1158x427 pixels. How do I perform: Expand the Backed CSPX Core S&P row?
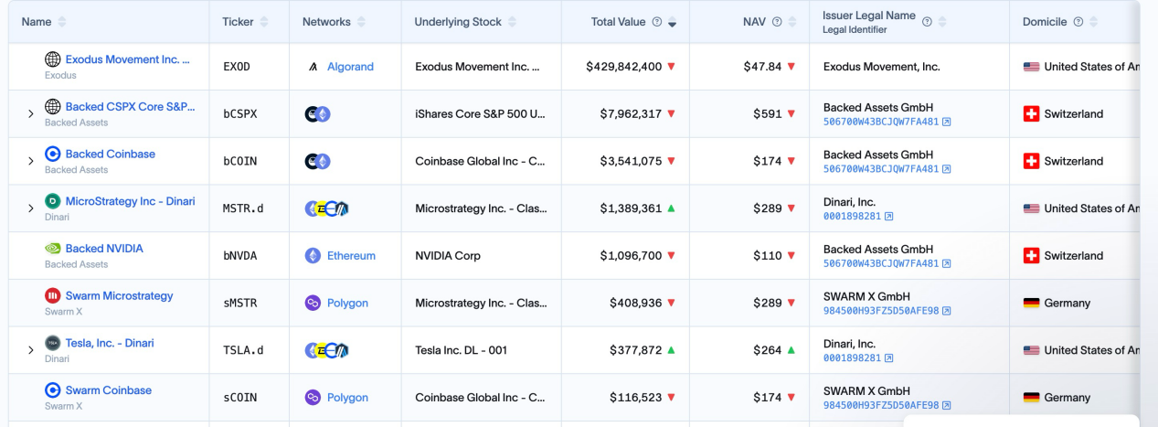pos(30,114)
